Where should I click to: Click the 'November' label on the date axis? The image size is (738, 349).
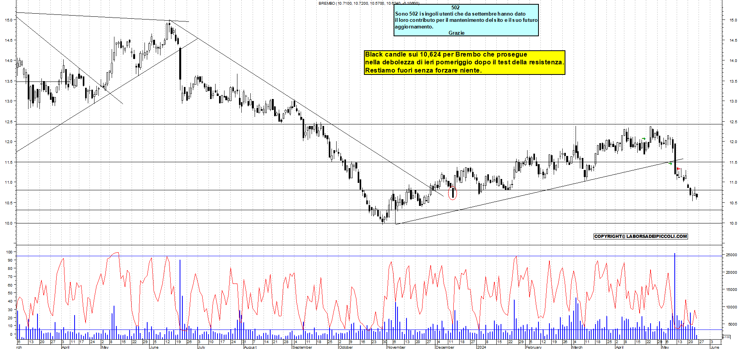pyautogui.click(x=396, y=347)
